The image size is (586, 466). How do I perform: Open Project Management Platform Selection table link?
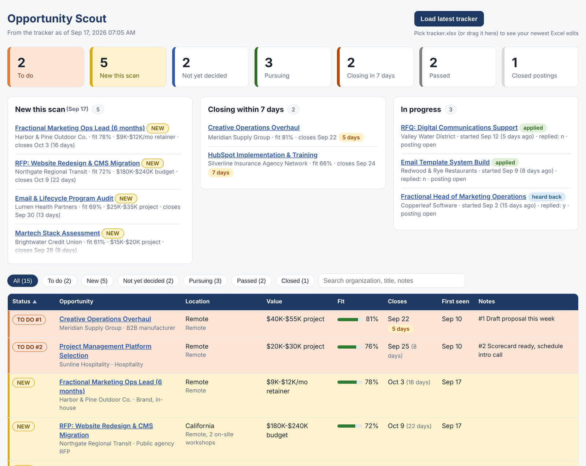105,351
